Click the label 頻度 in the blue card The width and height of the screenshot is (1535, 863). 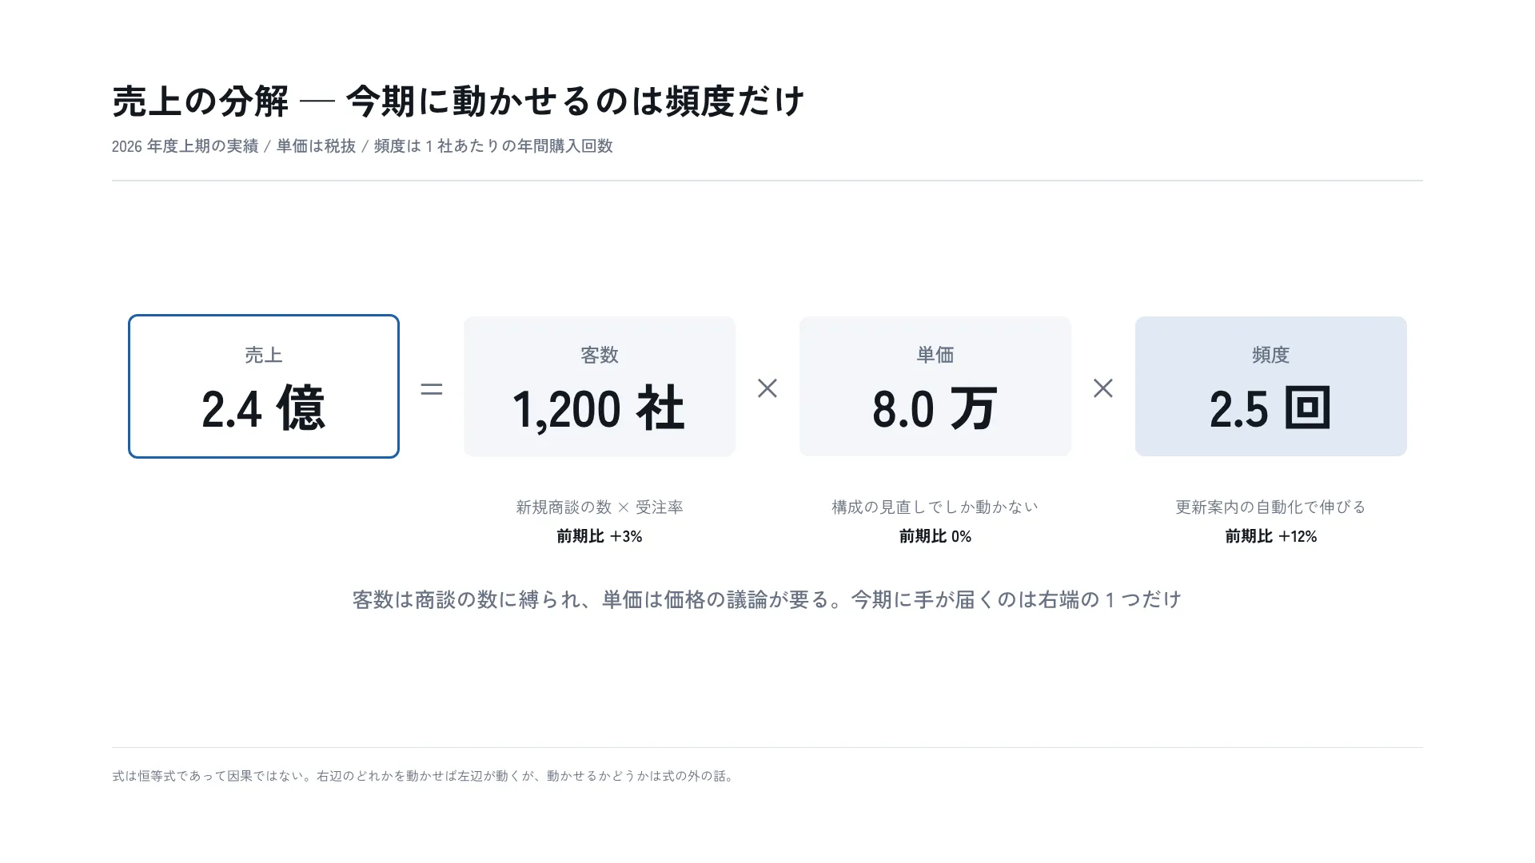point(1271,355)
